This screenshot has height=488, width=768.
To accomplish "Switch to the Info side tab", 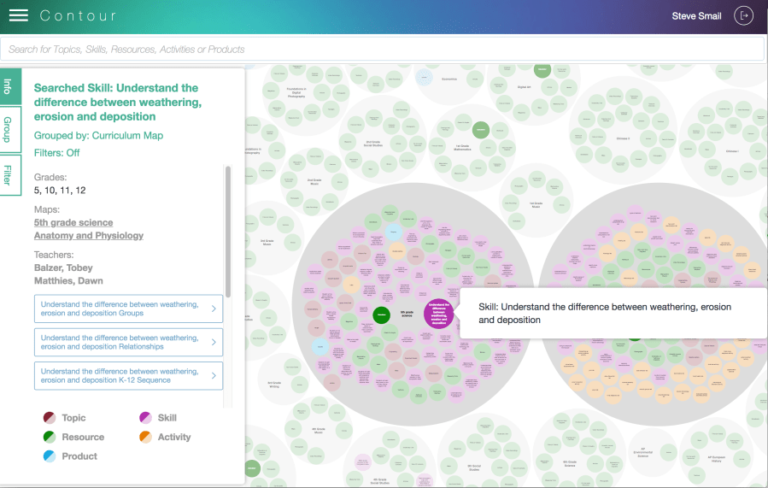I will 9,86.
